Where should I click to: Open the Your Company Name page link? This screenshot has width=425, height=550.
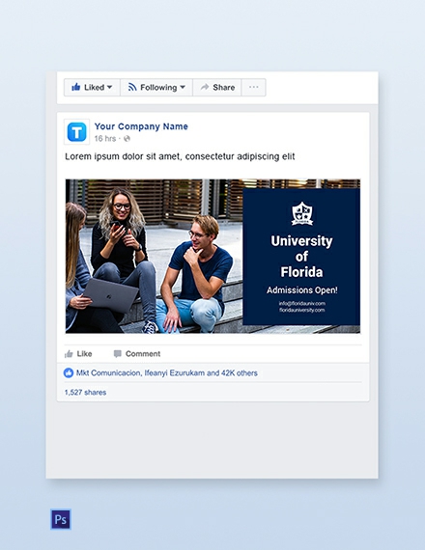tap(141, 126)
